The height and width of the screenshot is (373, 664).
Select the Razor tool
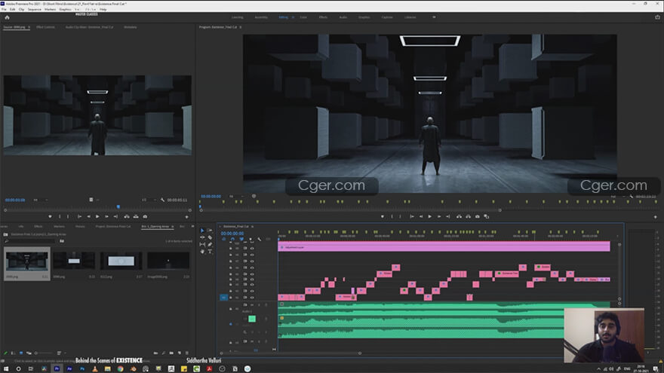pos(210,237)
